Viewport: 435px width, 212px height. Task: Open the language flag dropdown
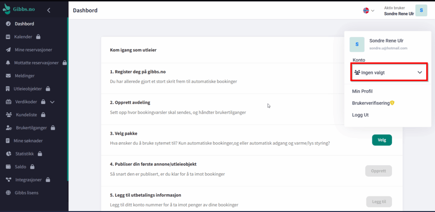(368, 11)
